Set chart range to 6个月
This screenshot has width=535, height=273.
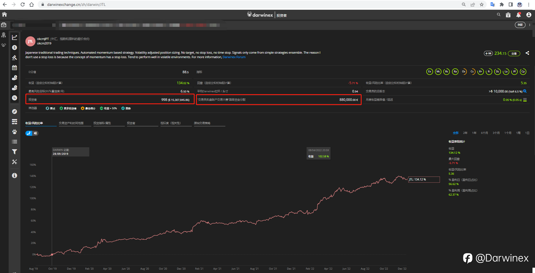click(484, 133)
